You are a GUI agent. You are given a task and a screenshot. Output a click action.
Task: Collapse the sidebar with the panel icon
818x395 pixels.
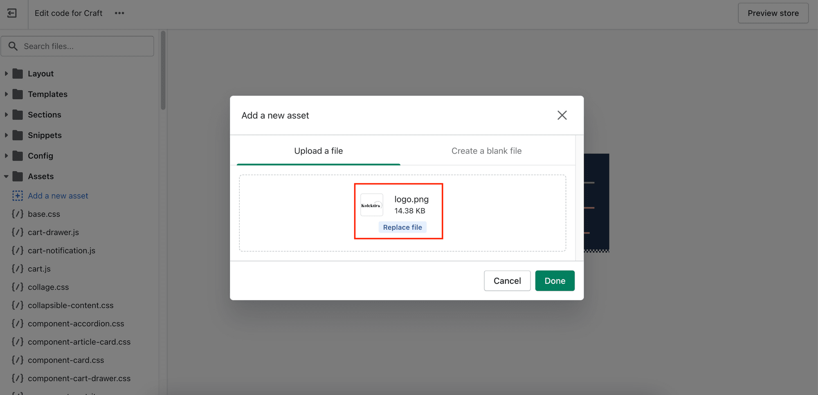(x=12, y=13)
